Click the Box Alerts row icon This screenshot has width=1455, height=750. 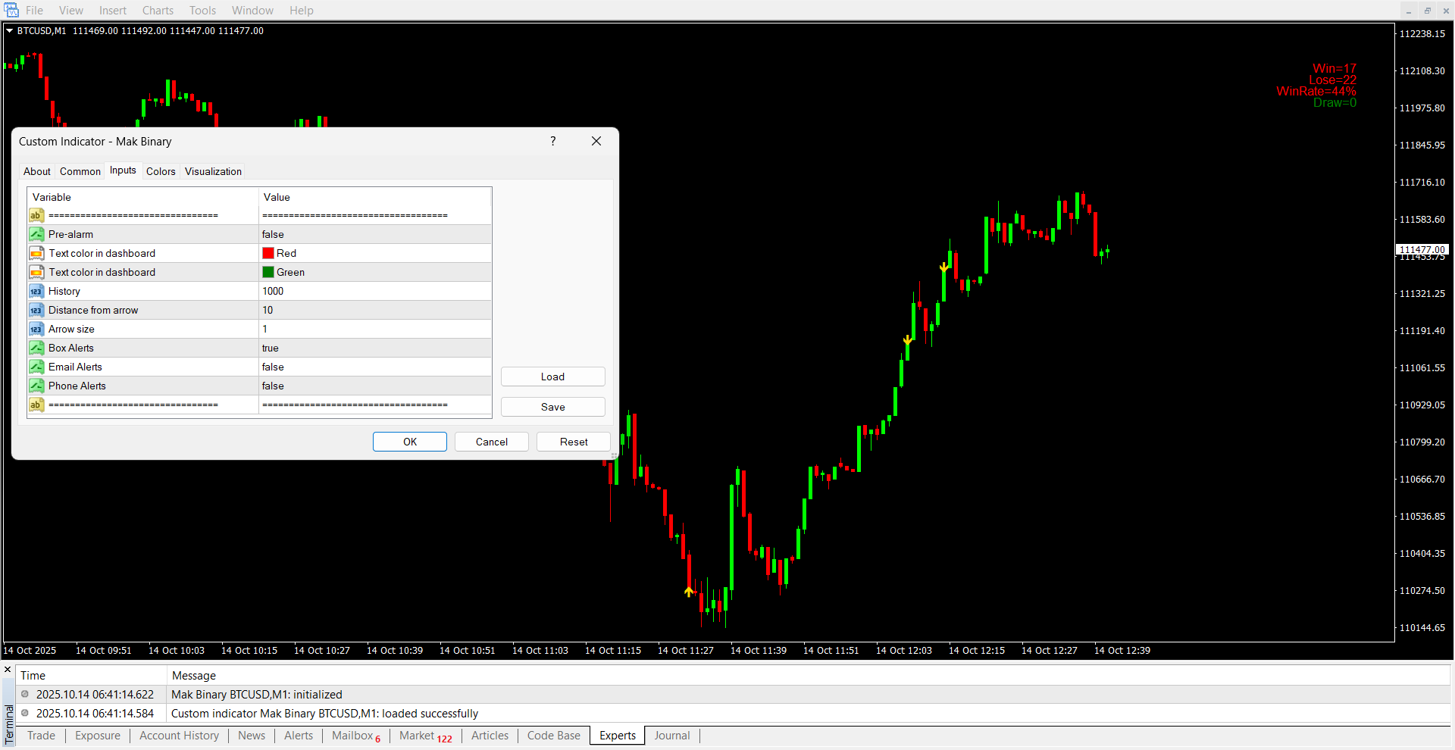coord(36,348)
